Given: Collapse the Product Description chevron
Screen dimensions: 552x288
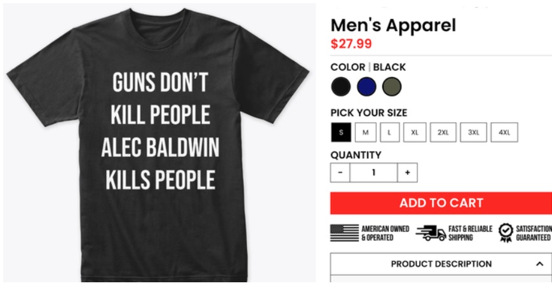Looking at the screenshot, I should coord(539,264).
